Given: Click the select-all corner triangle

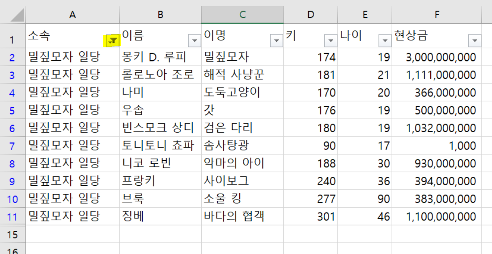Looking at the screenshot, I should point(17,15).
